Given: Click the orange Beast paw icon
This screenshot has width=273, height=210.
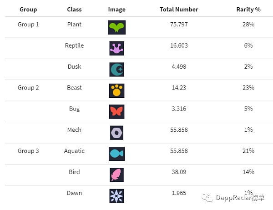Looking at the screenshot, I should 116,90.
